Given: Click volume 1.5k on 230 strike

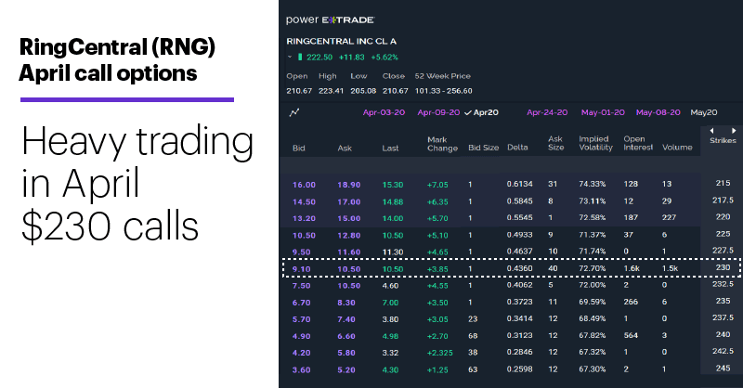Looking at the screenshot, I should tap(670, 268).
